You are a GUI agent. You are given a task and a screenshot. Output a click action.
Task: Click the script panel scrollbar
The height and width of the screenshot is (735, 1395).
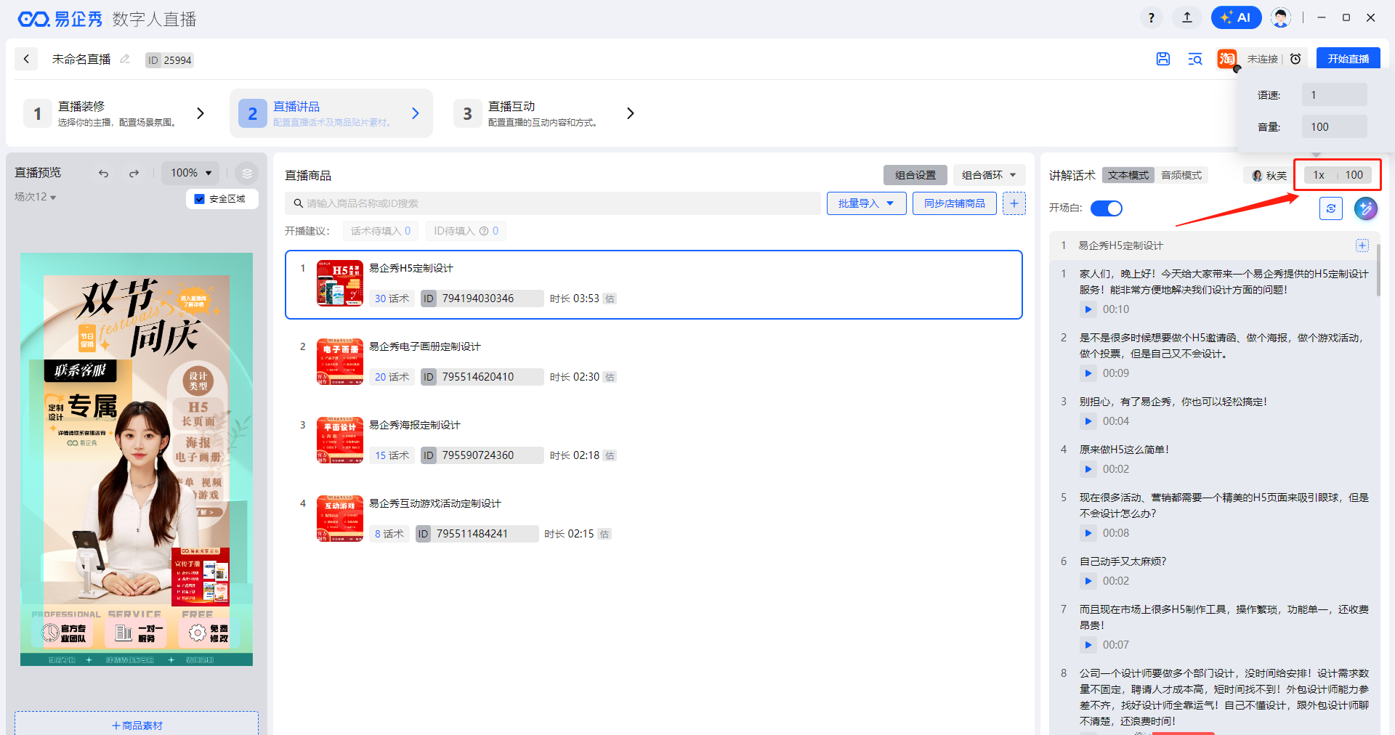1378,270
